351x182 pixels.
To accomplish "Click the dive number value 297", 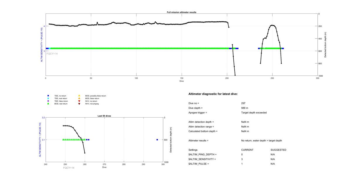I will coord(243,103).
